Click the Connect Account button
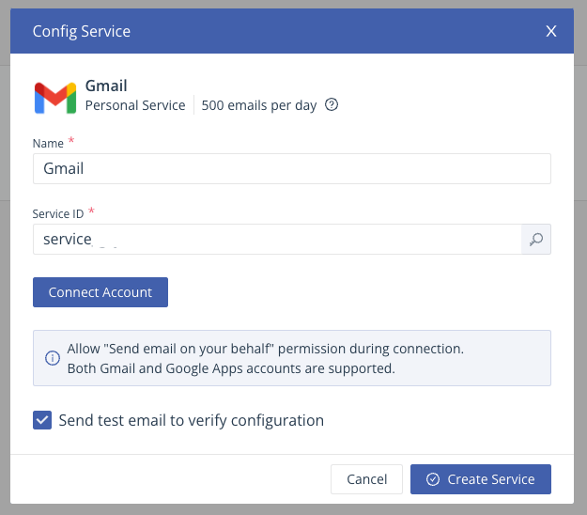Screen dimensions: 587x515 pyautogui.click(x=100, y=292)
